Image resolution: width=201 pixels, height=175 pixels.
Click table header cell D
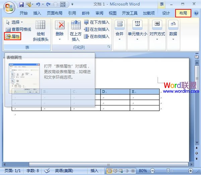click(115, 92)
